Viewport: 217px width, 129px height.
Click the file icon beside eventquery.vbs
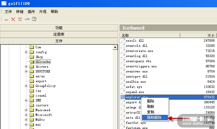click(x=123, y=61)
